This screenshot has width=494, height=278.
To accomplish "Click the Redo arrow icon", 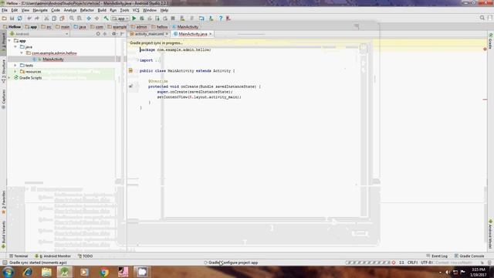I will click(x=37, y=19).
